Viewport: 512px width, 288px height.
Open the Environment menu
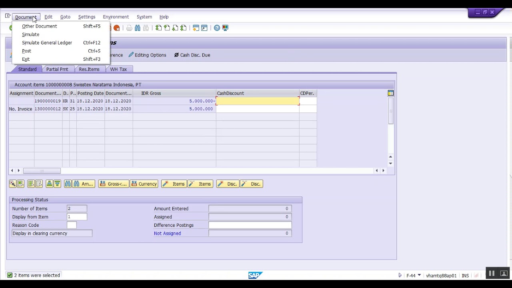[x=116, y=17]
